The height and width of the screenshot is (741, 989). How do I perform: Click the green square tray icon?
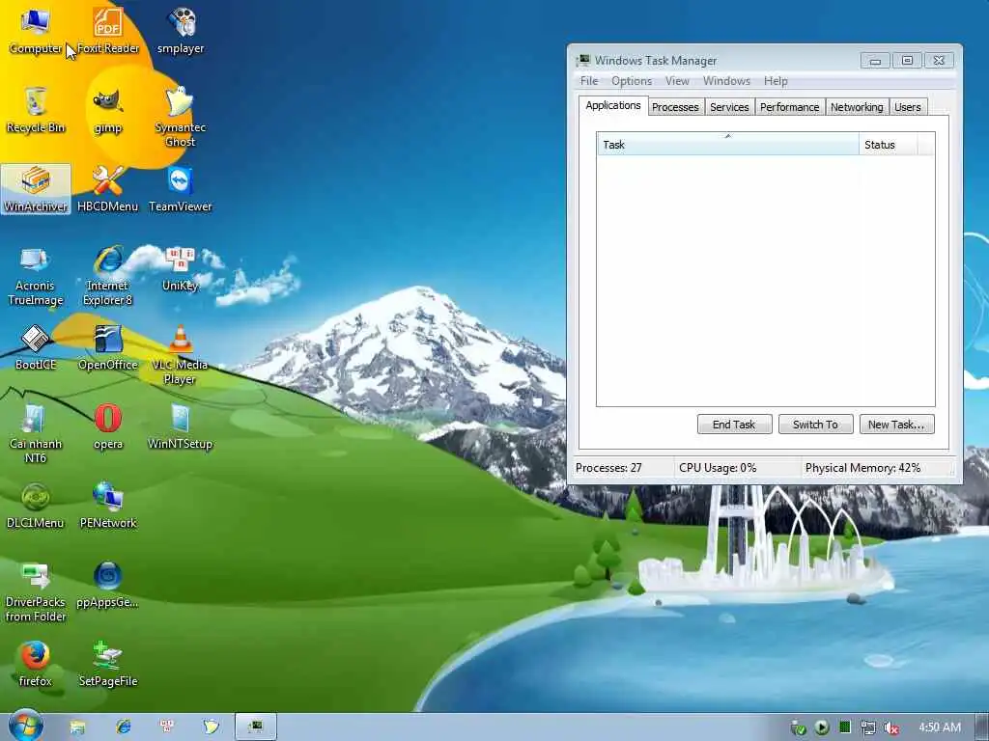click(x=844, y=727)
